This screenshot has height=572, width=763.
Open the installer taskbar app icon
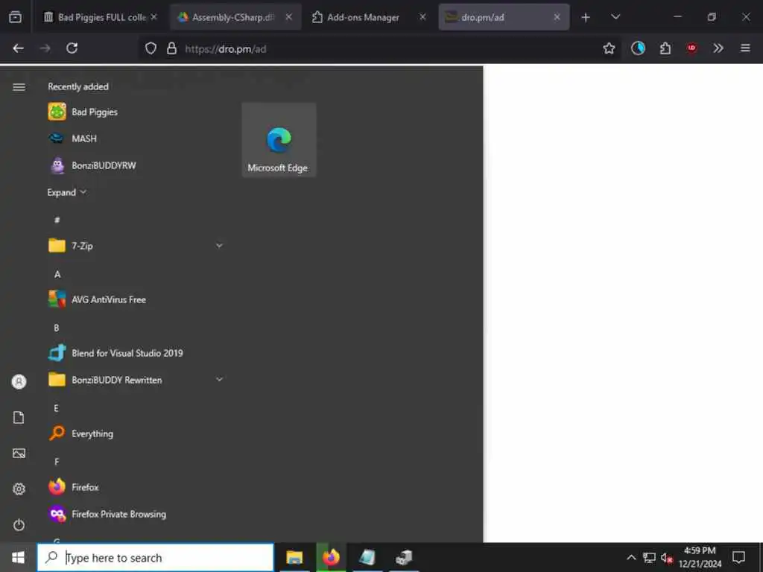tap(404, 557)
